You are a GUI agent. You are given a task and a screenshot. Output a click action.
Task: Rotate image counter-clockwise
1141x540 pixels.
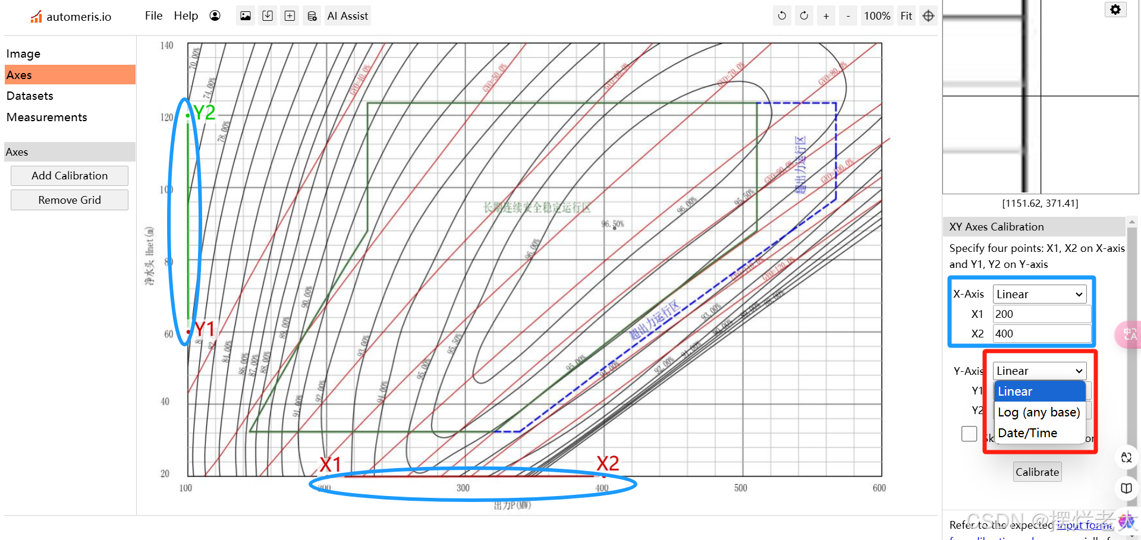coord(782,16)
